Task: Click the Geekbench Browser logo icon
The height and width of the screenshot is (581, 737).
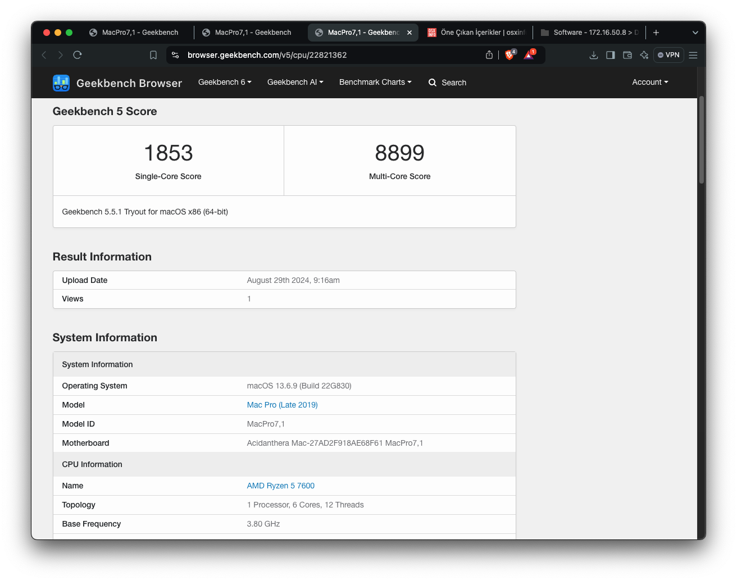Action: [x=61, y=83]
